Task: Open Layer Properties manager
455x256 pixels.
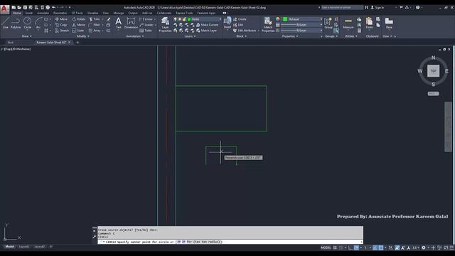Action: pyautogui.click(x=165, y=24)
